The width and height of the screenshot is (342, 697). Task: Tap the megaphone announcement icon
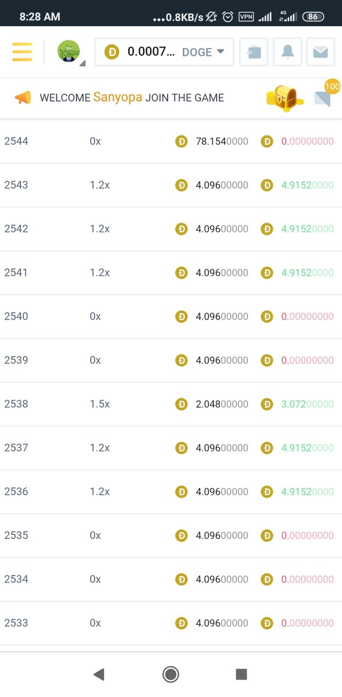(x=23, y=98)
